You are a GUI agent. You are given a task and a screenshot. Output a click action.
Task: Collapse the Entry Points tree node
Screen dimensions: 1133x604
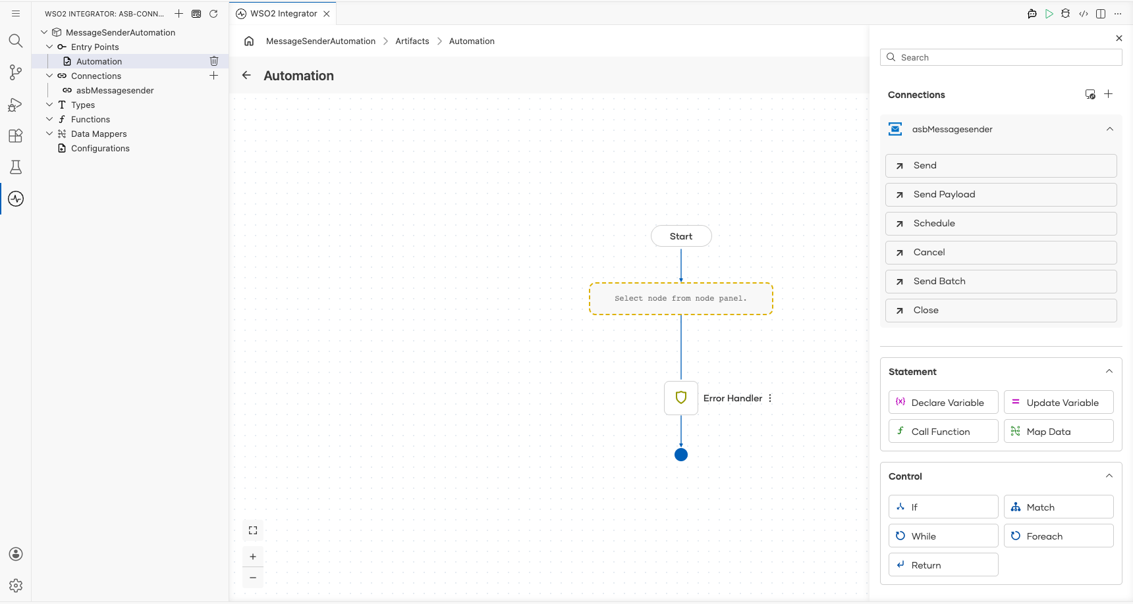49,47
